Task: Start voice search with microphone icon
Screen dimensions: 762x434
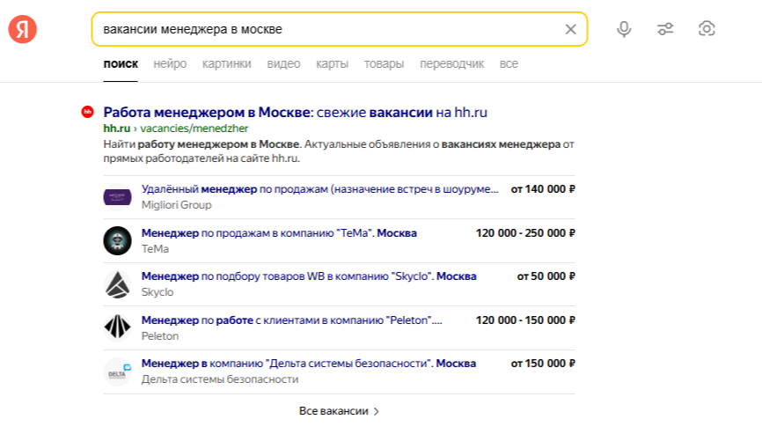Action: click(624, 29)
